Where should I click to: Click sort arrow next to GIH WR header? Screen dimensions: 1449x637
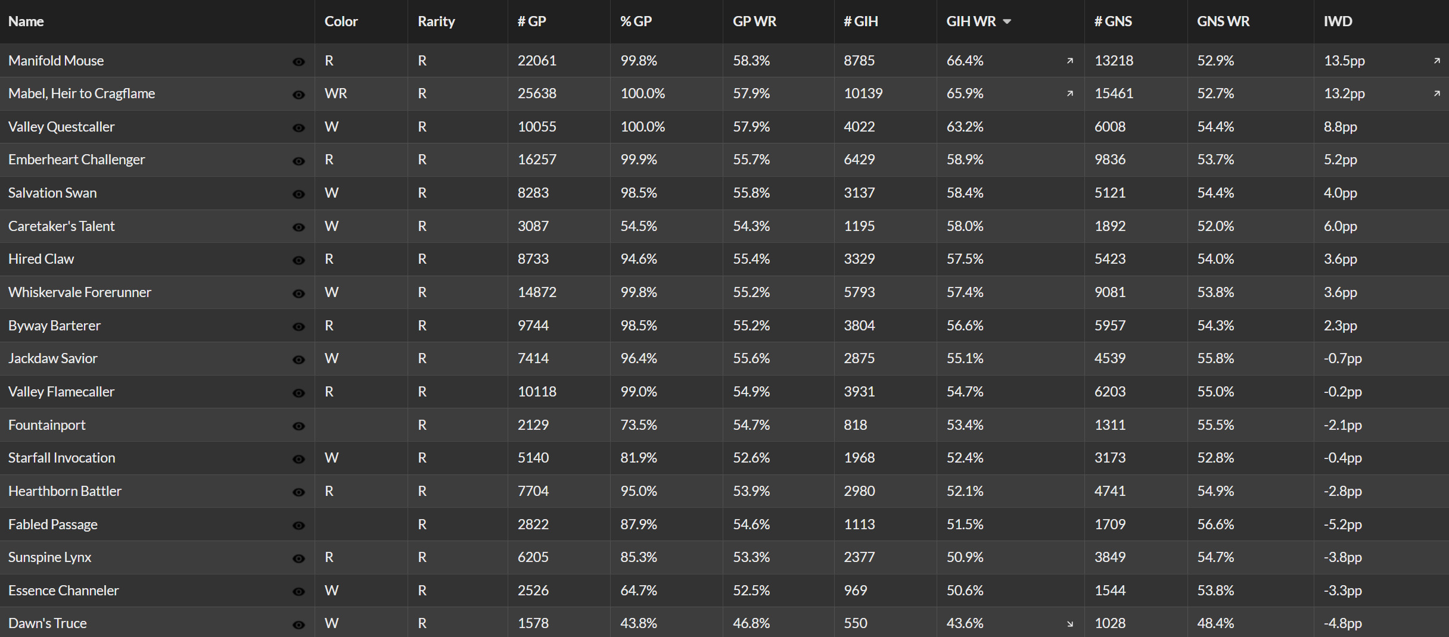(1007, 21)
